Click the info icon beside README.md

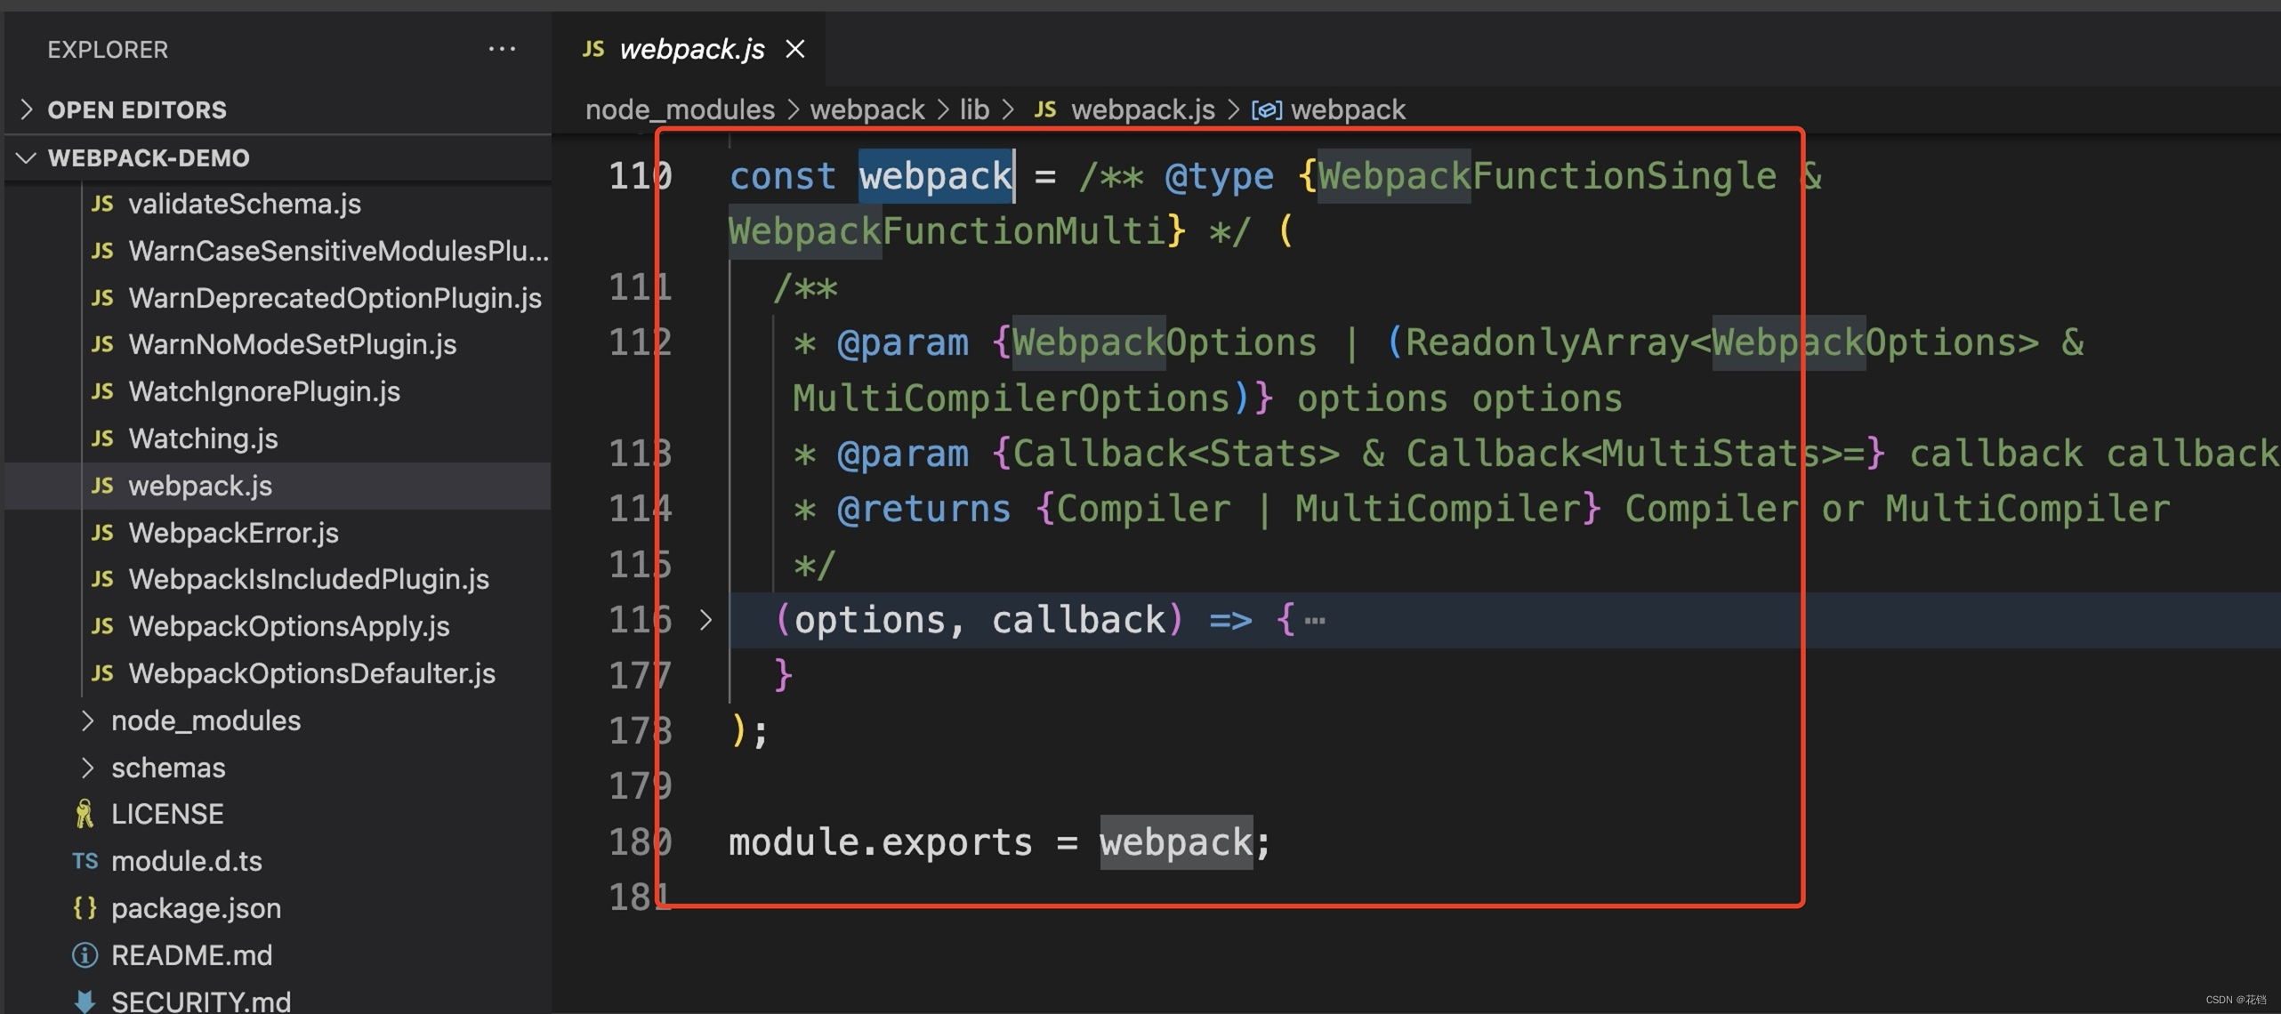(x=84, y=954)
